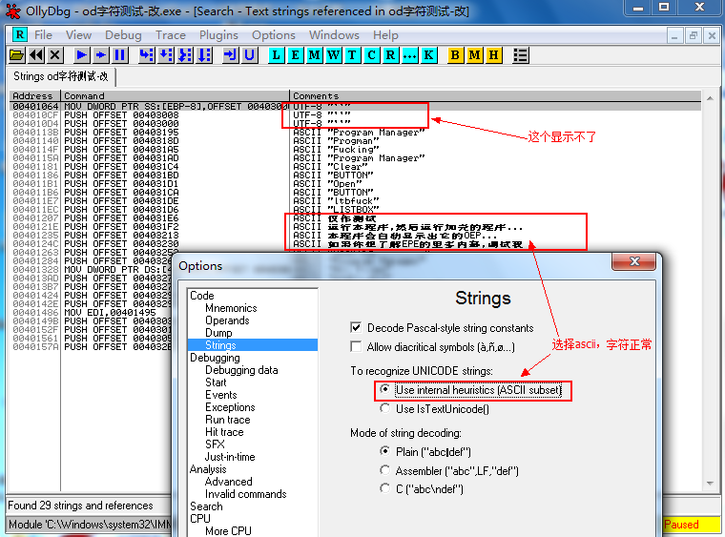Run the program with the play icon
The image size is (725, 537).
(81, 55)
